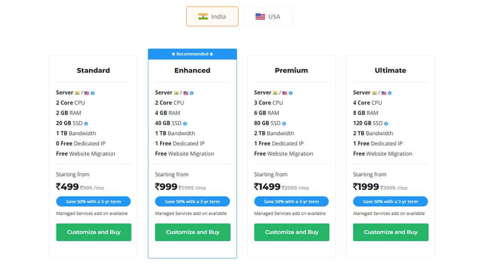481x265 pixels.
Task: Click Save 50% with 3-yr term under Standard
Action: (x=93, y=201)
